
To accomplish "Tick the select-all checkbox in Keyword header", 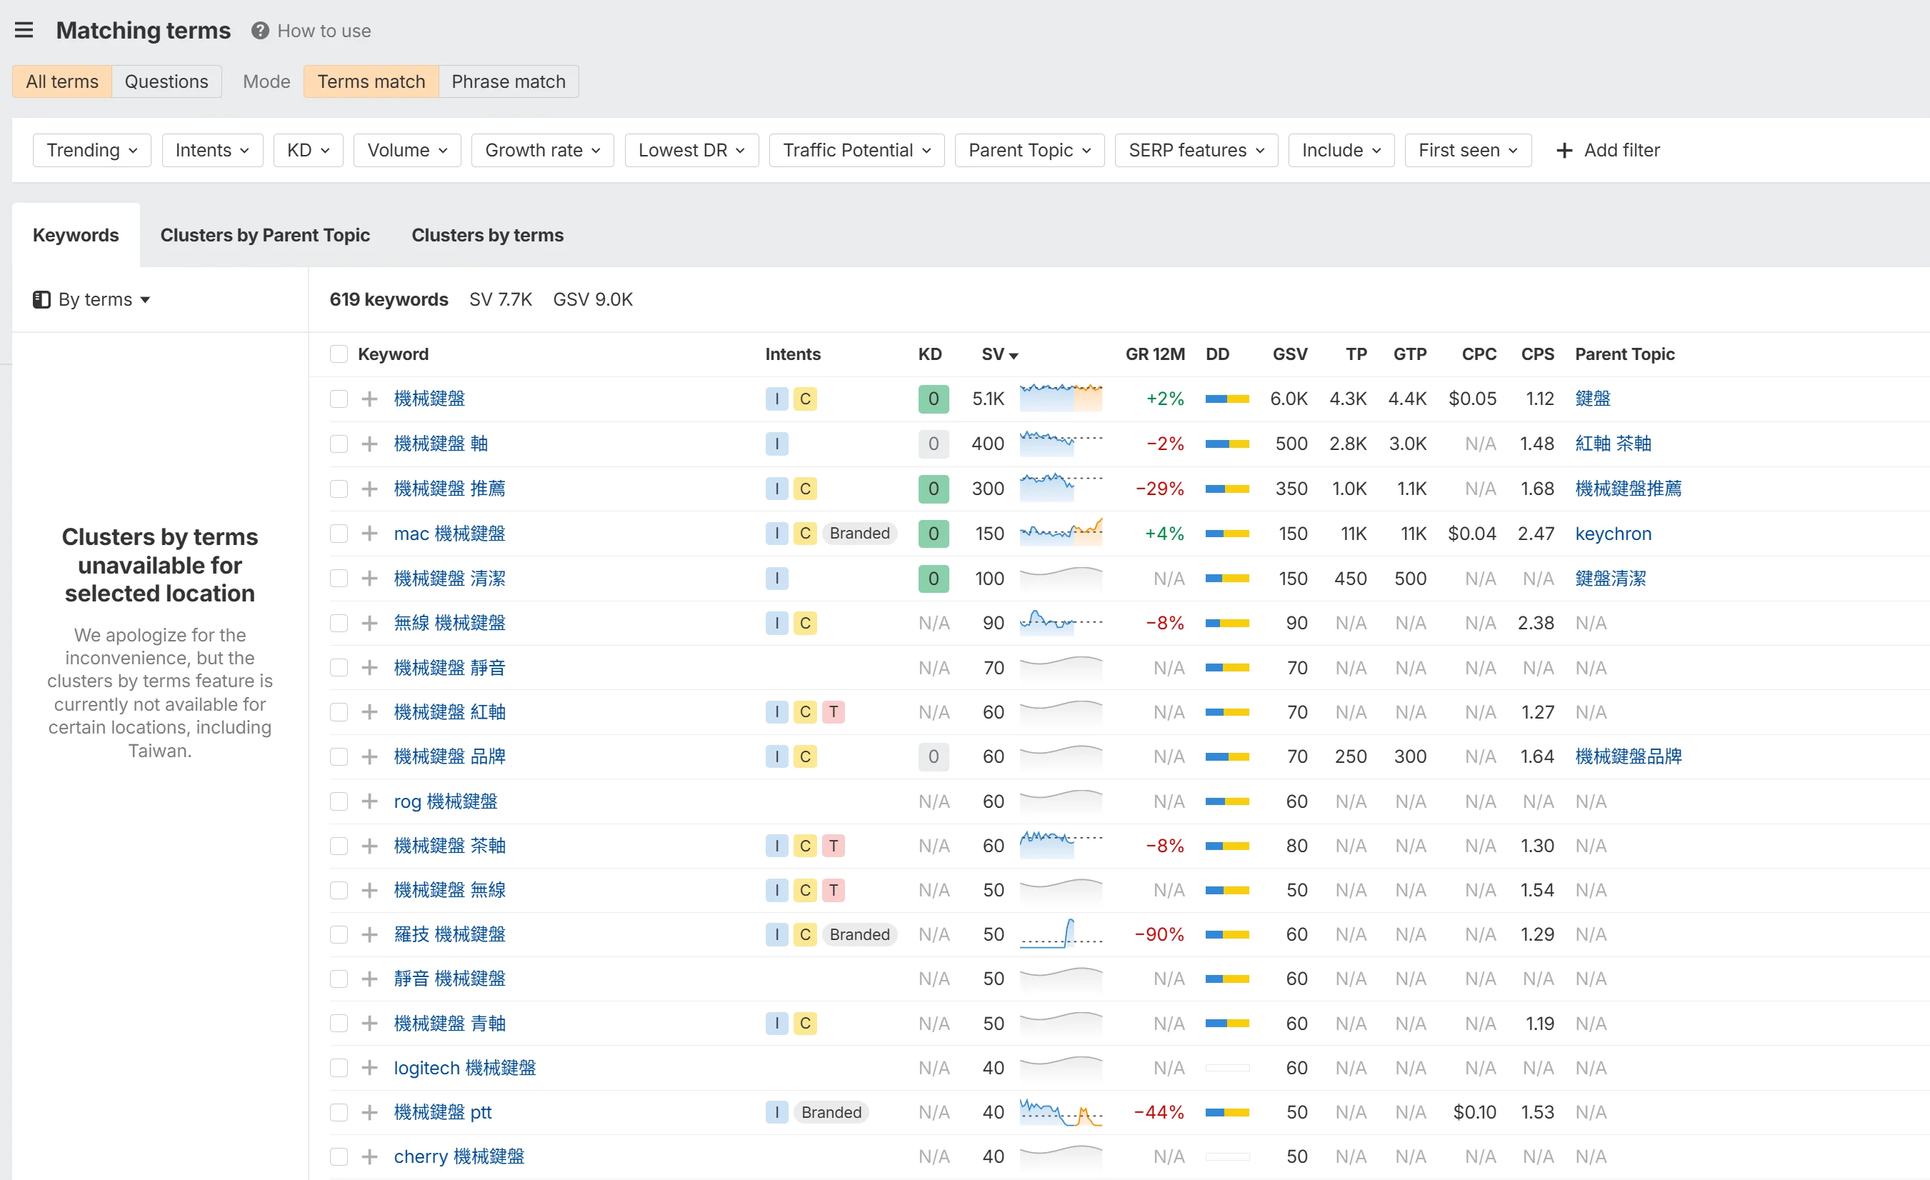I will [x=339, y=354].
